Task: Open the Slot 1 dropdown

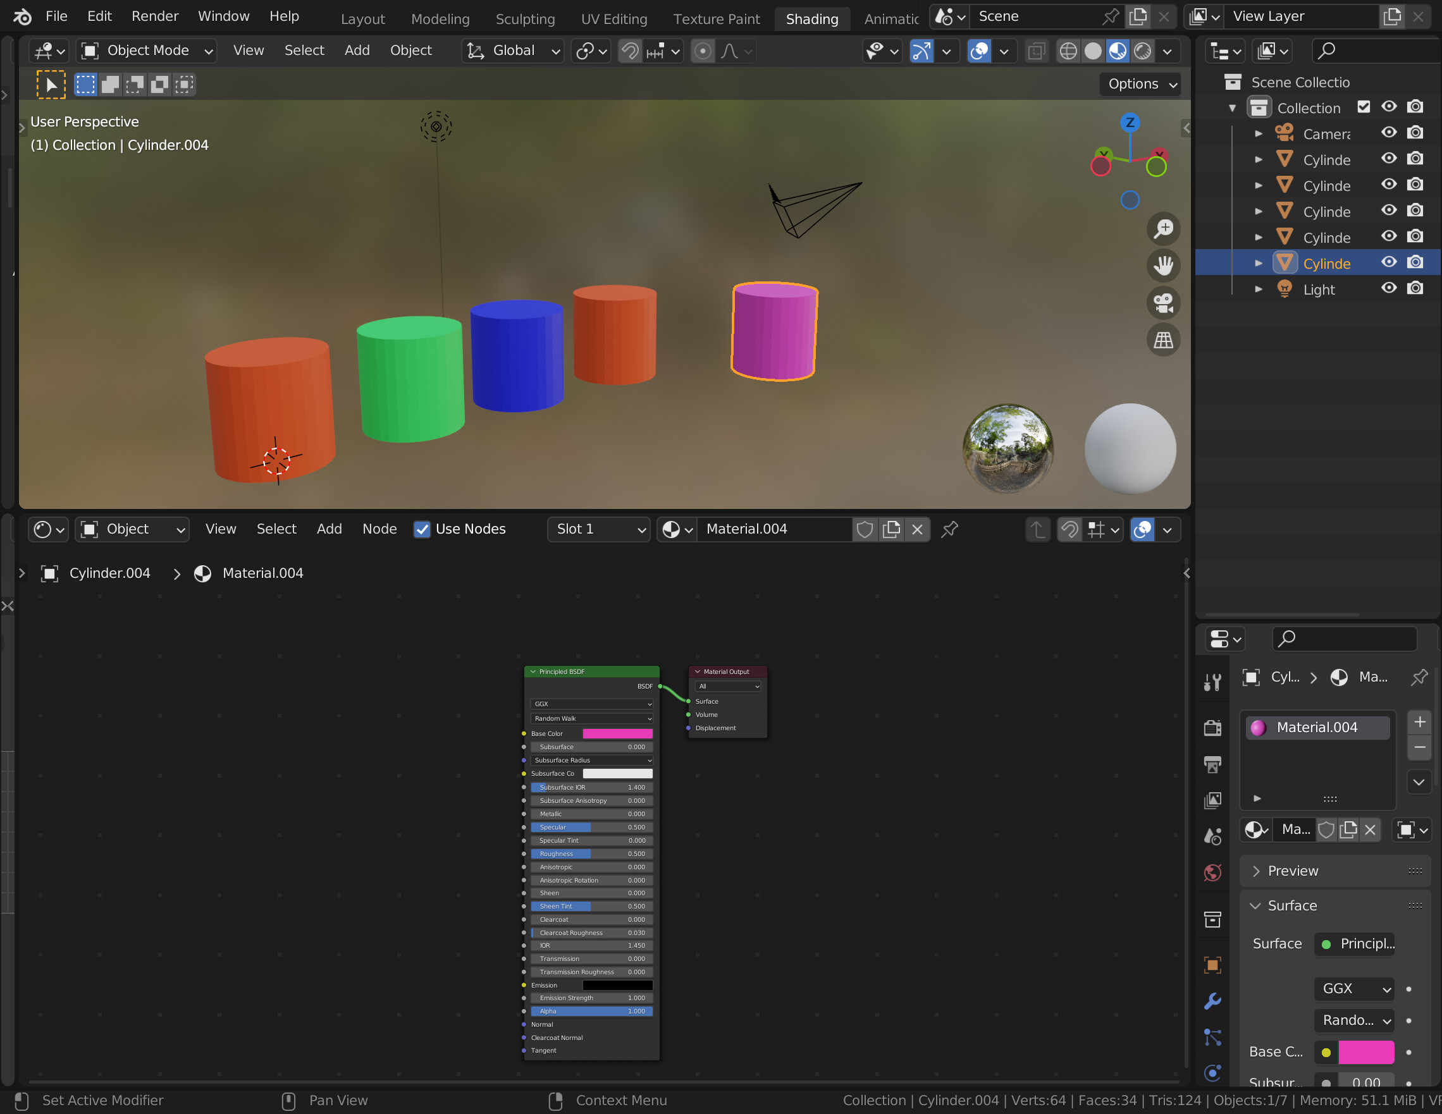Action: coord(598,529)
